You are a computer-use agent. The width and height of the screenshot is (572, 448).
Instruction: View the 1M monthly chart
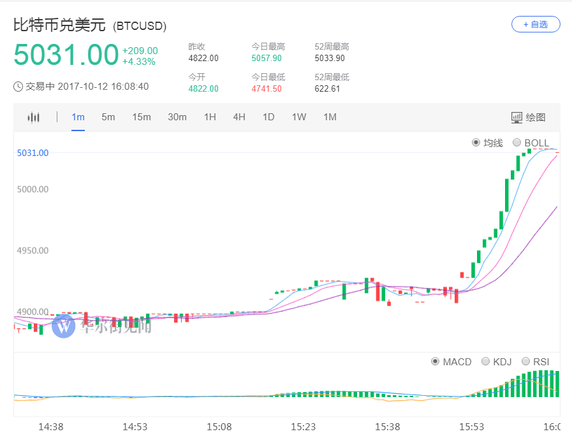(330, 117)
